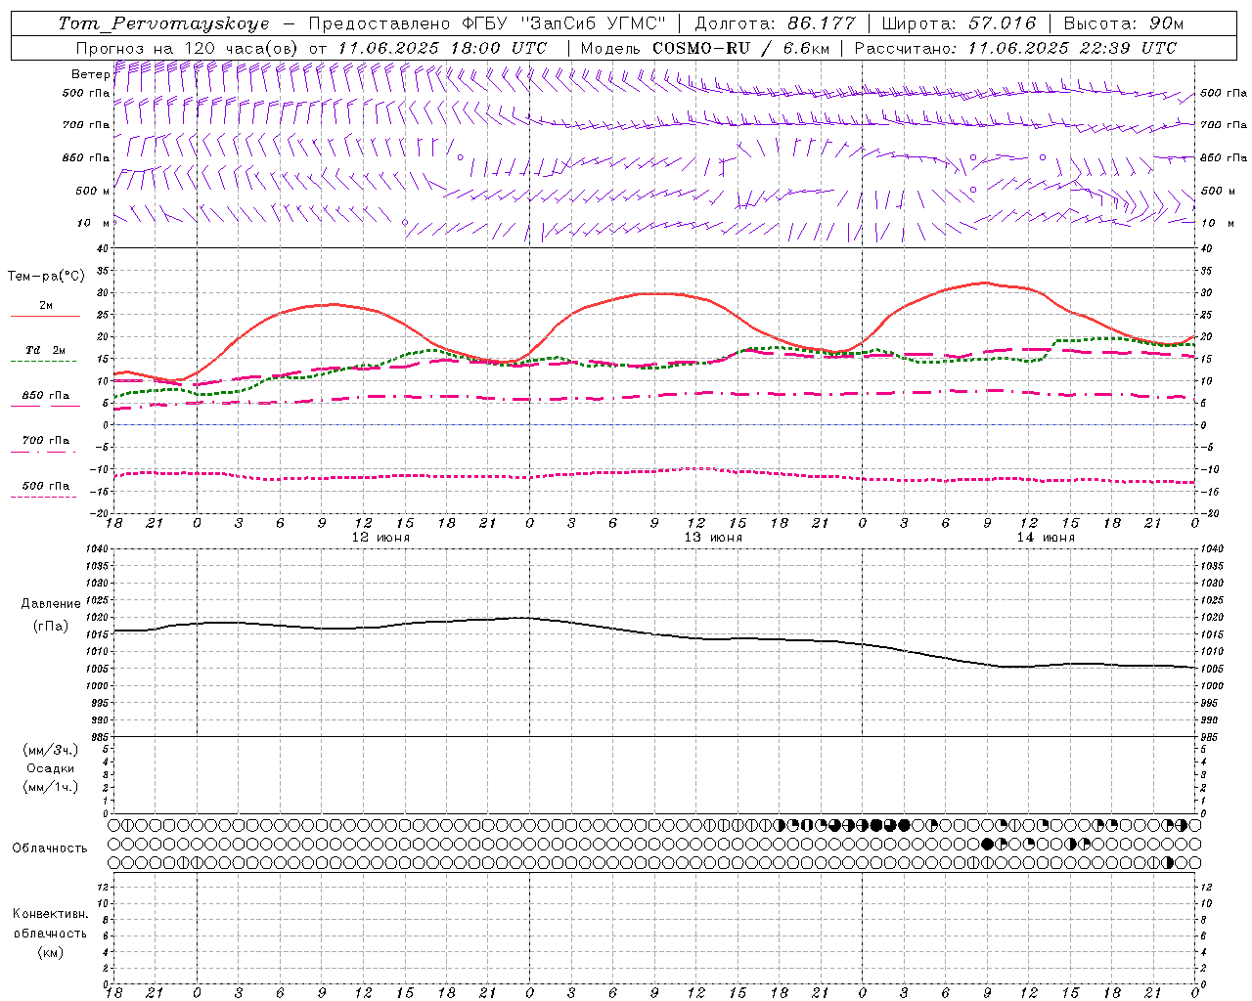Select the latitude value Широта: 57.016

coord(959,23)
